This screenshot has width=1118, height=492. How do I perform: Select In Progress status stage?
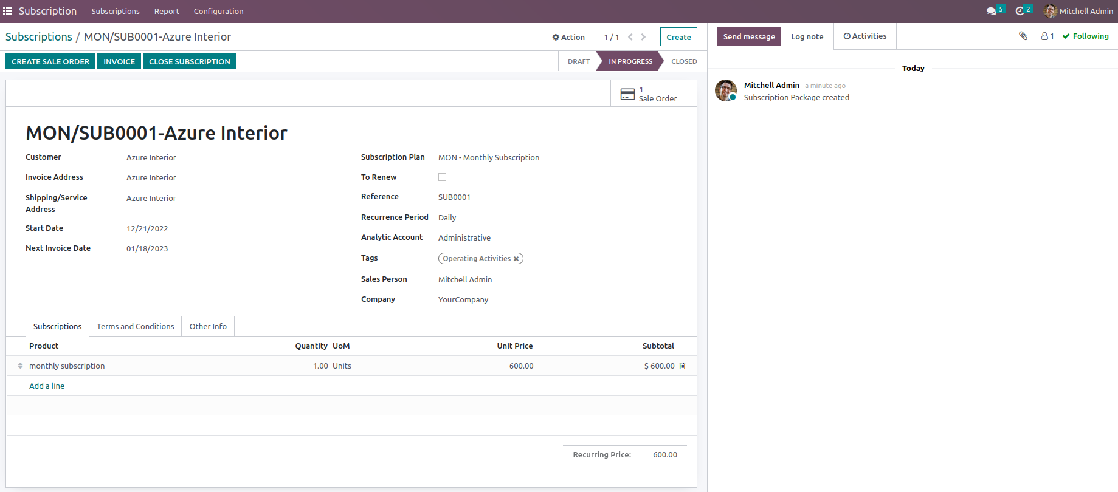(x=630, y=61)
